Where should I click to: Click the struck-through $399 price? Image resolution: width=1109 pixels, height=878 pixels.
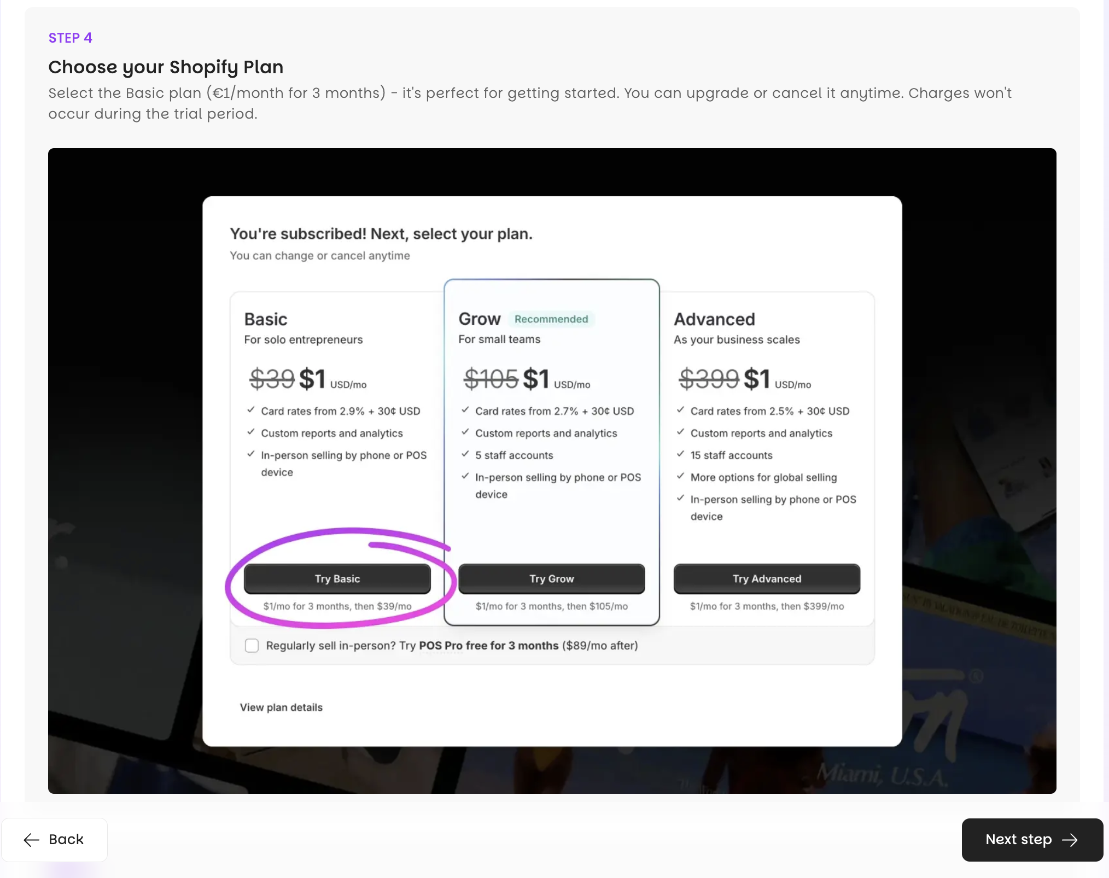pos(709,378)
